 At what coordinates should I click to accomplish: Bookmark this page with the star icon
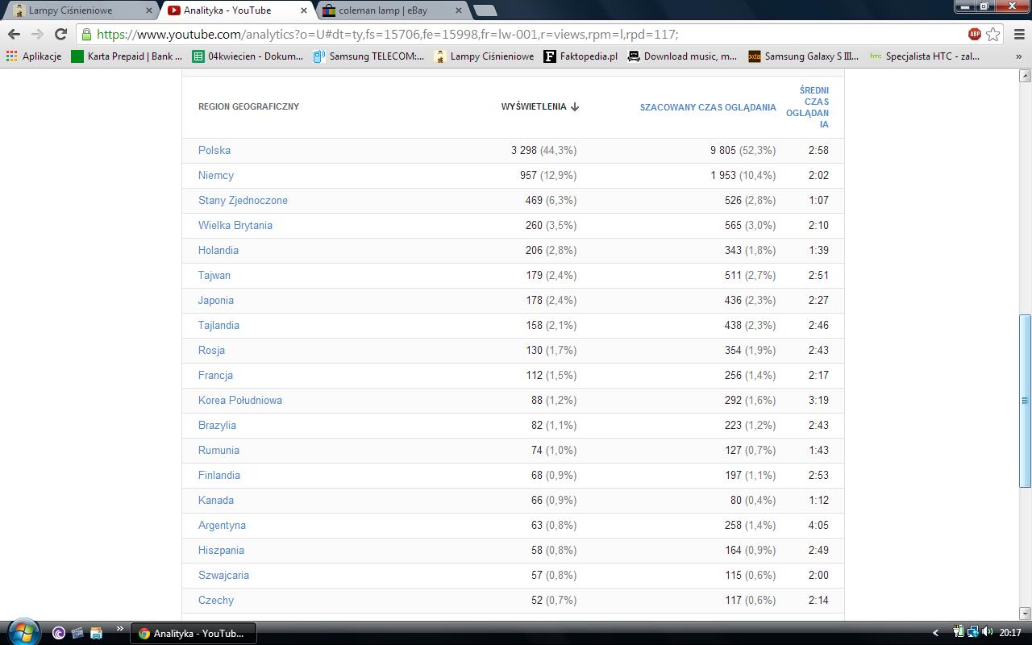point(993,34)
